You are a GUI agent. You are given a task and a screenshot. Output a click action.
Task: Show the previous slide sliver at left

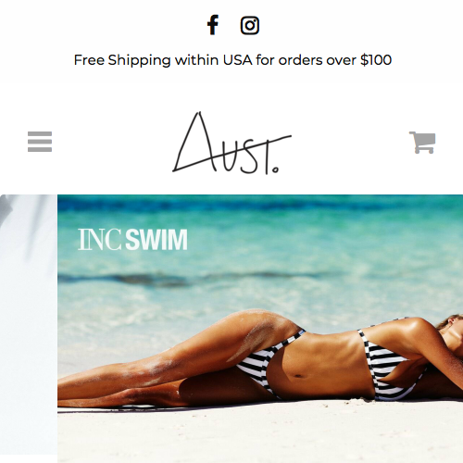click(29, 324)
